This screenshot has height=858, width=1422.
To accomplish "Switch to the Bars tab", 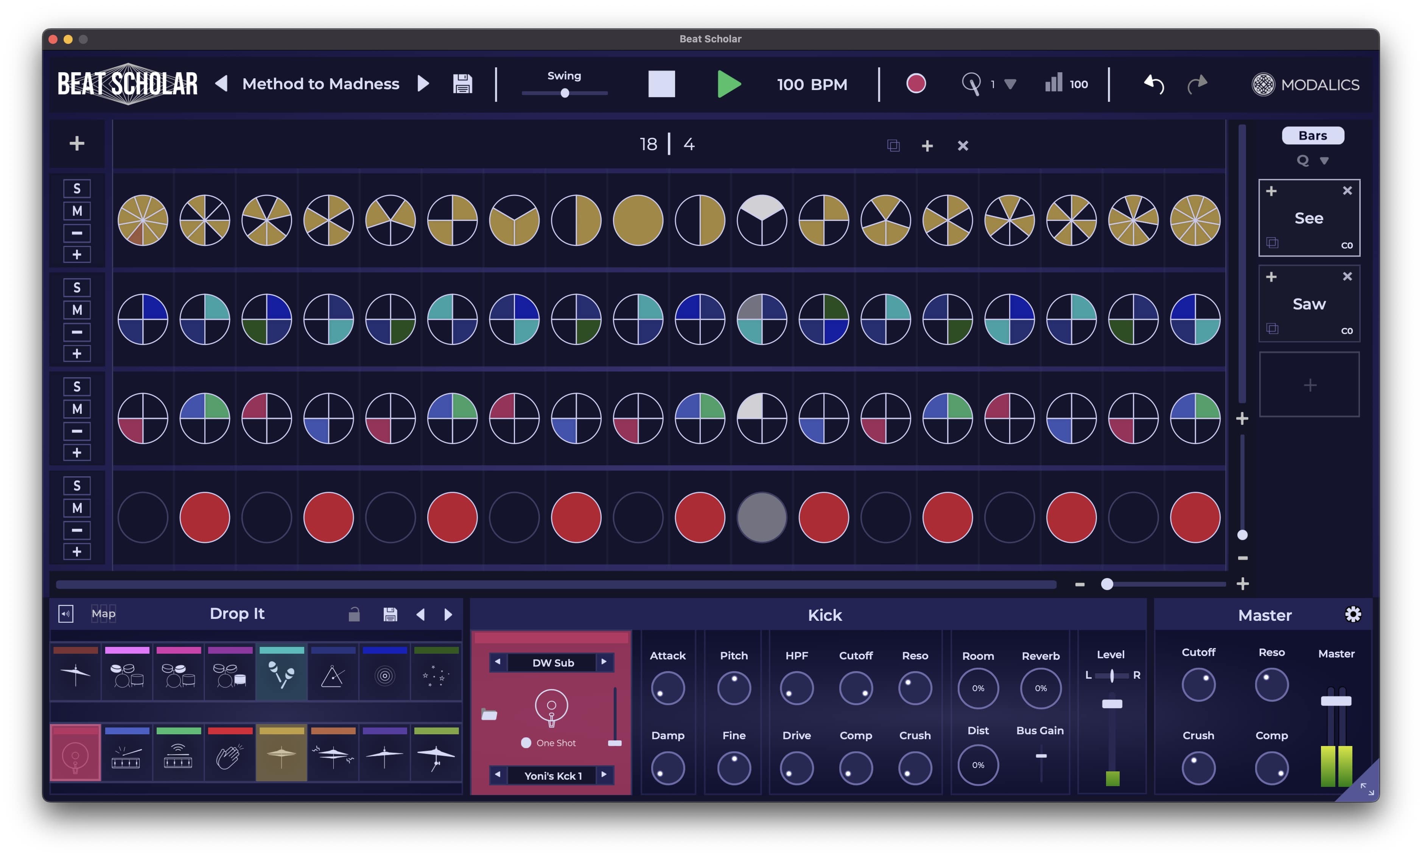I will pyautogui.click(x=1312, y=135).
